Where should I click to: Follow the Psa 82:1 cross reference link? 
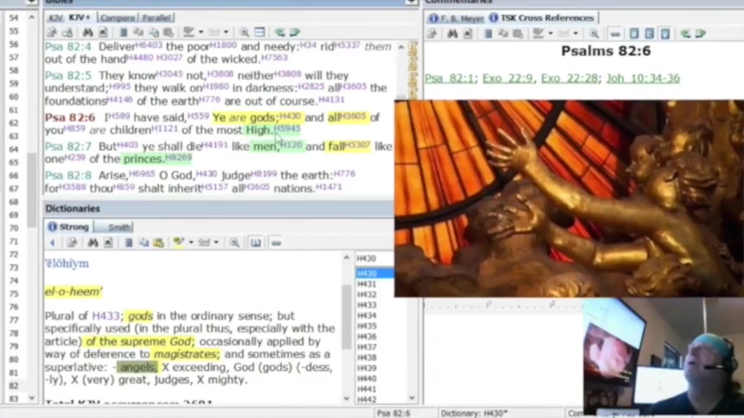coord(450,78)
